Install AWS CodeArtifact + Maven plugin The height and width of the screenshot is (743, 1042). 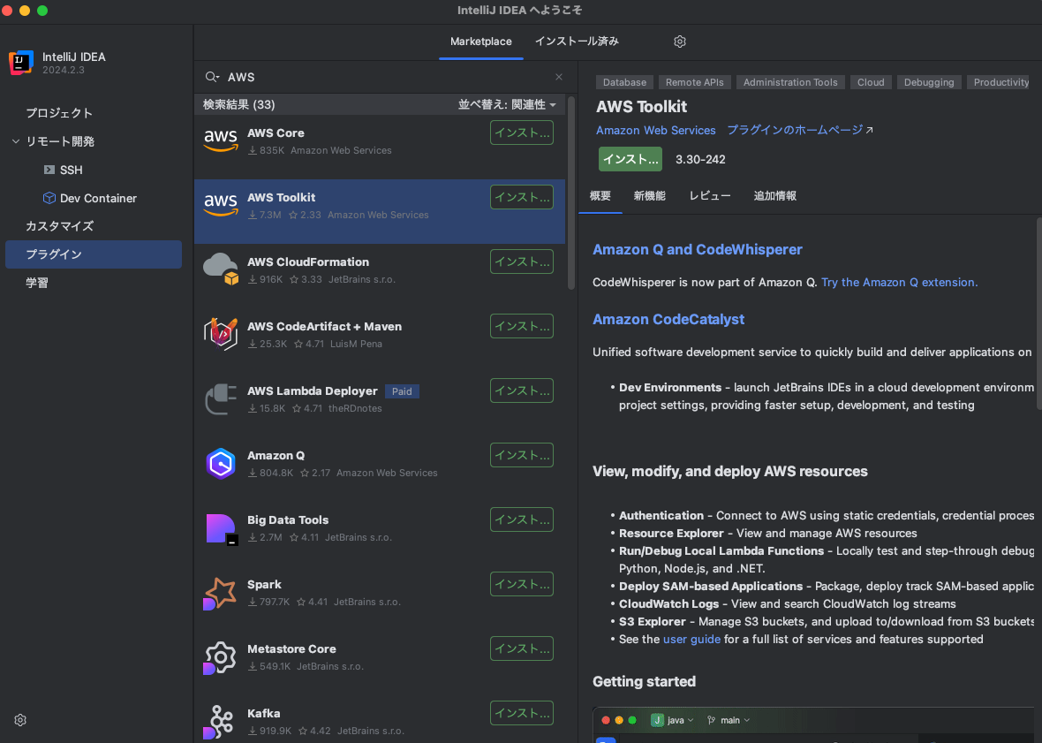pyautogui.click(x=522, y=326)
